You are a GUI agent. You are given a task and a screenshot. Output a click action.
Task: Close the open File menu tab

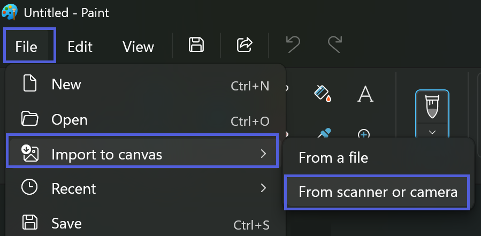pos(29,46)
